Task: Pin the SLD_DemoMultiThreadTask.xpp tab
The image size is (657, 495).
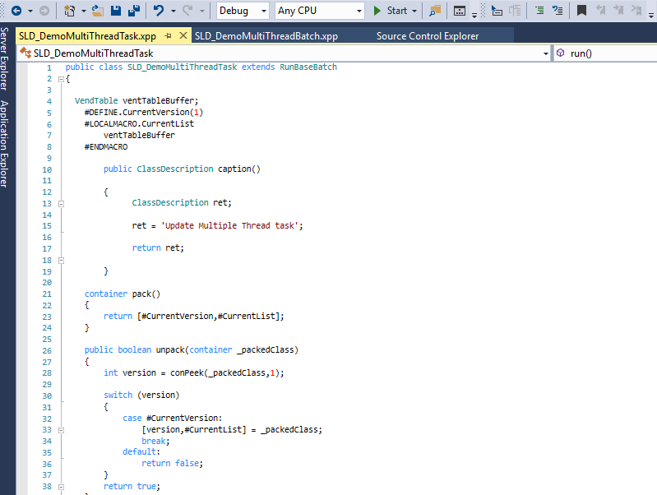Action: click(x=168, y=36)
